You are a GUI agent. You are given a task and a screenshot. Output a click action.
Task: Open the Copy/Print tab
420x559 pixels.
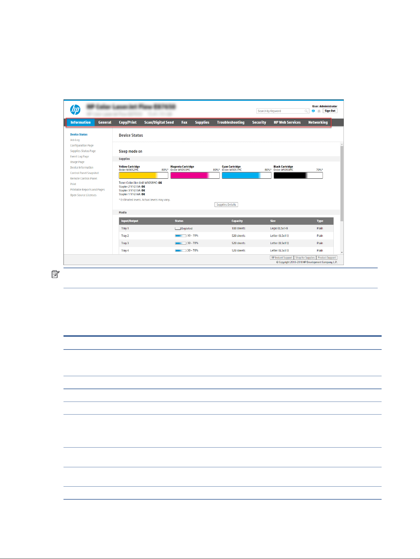(128, 123)
